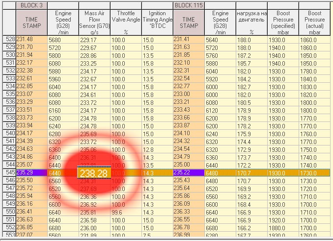This screenshot has height=241, width=333.
Task: Click the TIME STAMP header under BLOCK 115
Action: click(189, 23)
